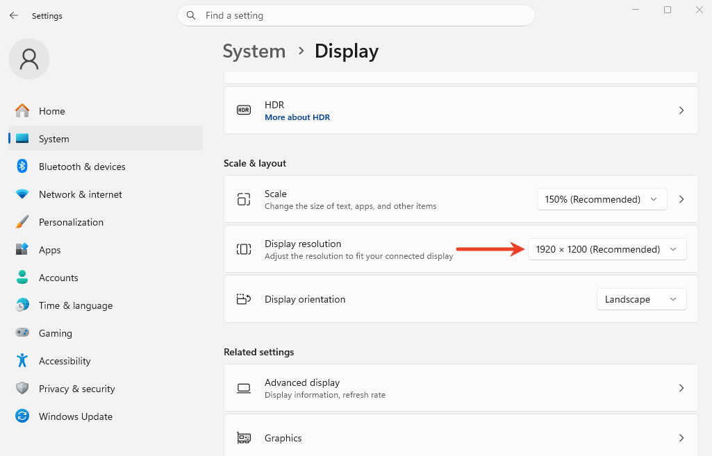The height and width of the screenshot is (456, 712).
Task: Open Bluetooth & devices section
Action: 106,167
